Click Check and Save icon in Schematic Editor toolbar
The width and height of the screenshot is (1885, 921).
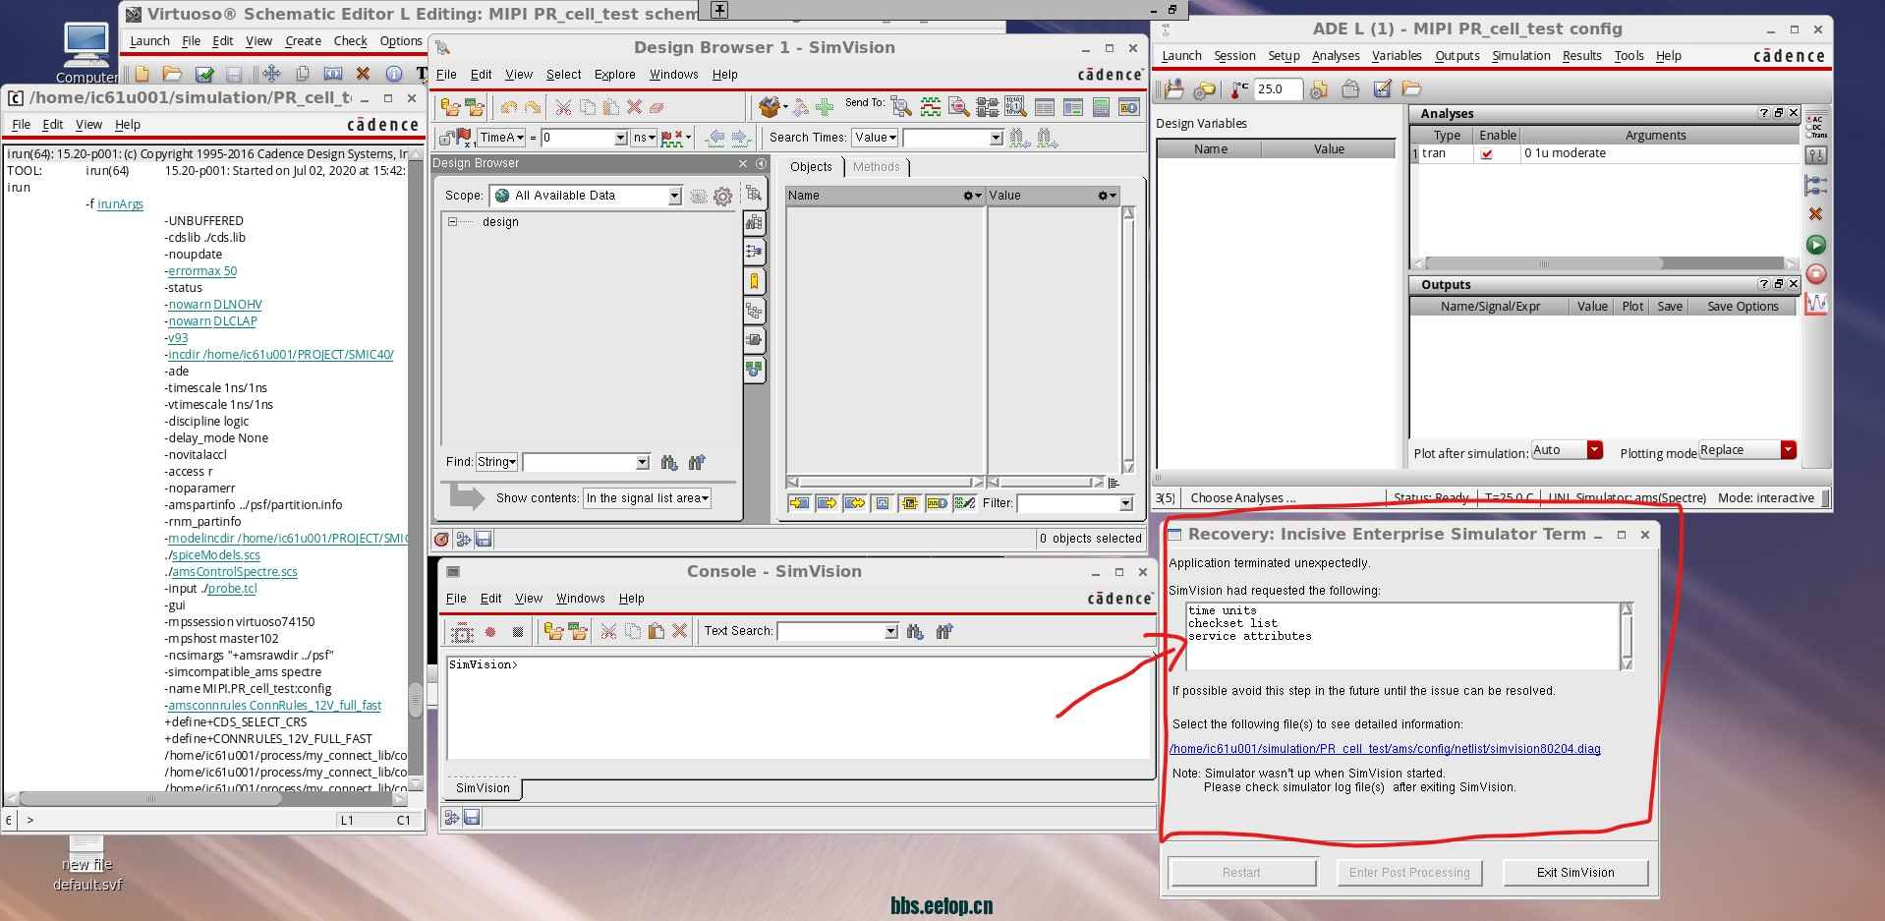(x=204, y=74)
